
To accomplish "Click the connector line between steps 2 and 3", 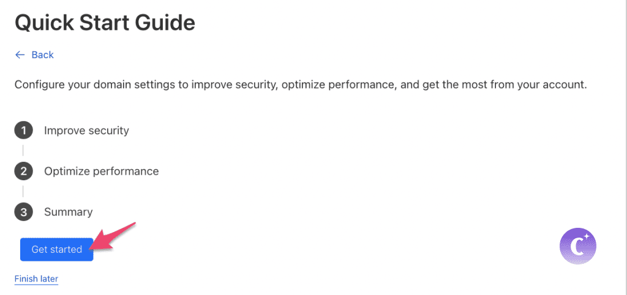I will click(x=23, y=192).
